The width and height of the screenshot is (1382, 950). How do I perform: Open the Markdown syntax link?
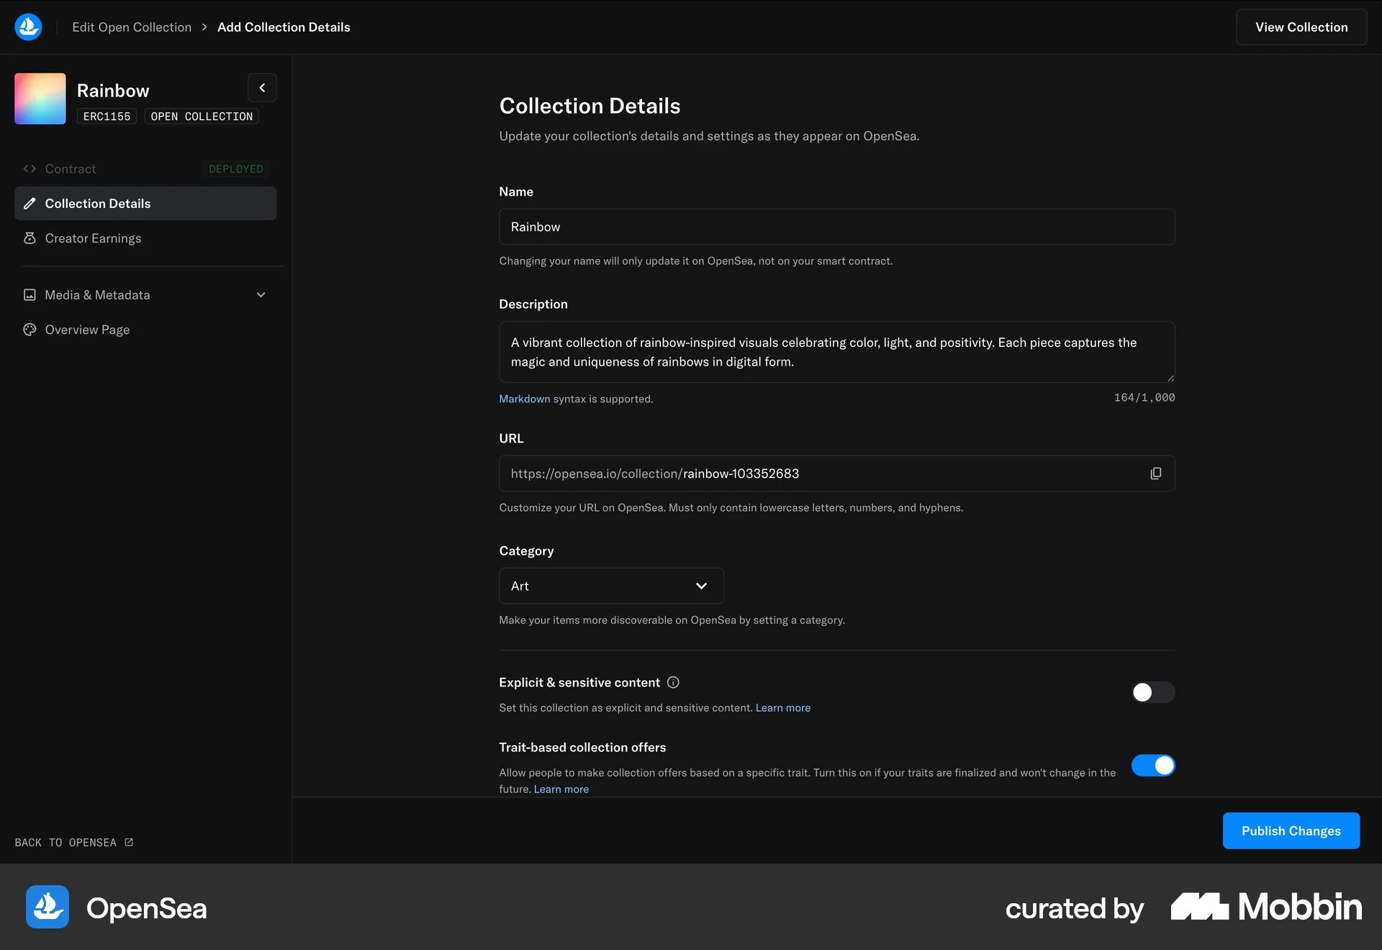tap(524, 399)
